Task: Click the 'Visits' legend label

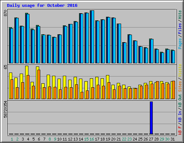Action: click(180, 70)
